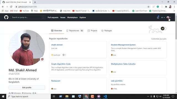Switch to the Packages tab

pyautogui.click(x=106, y=31)
